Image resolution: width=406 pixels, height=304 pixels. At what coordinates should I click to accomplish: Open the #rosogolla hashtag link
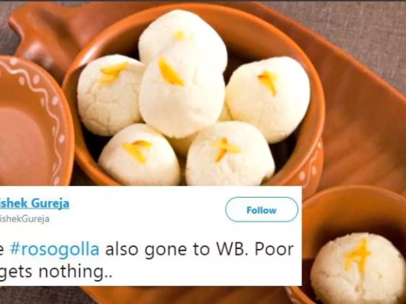54,250
